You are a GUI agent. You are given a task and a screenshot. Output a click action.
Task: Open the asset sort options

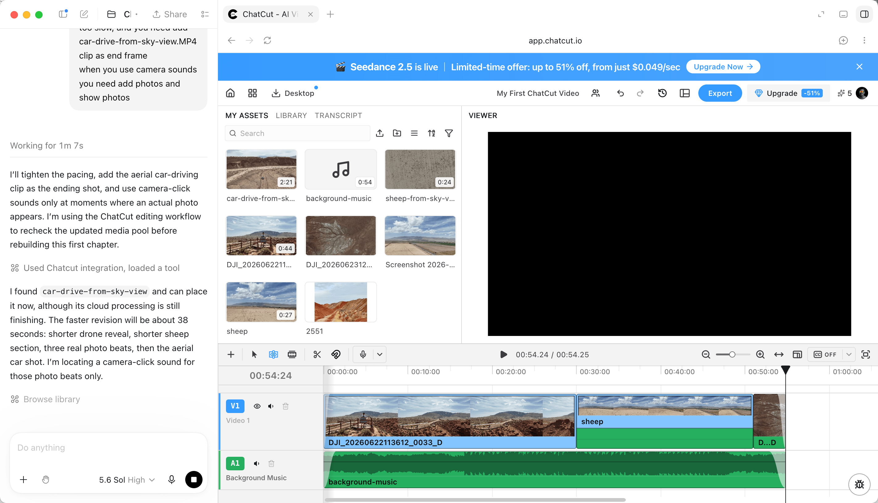coord(431,133)
